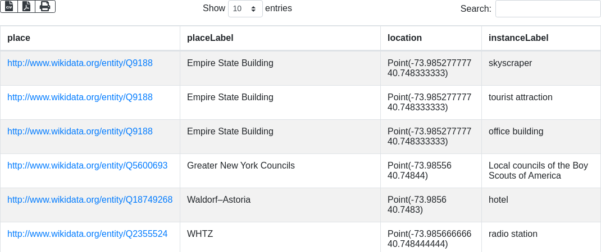Image resolution: width=601 pixels, height=252 pixels.
Task: Select the radio station instance cell
Action: [513, 234]
